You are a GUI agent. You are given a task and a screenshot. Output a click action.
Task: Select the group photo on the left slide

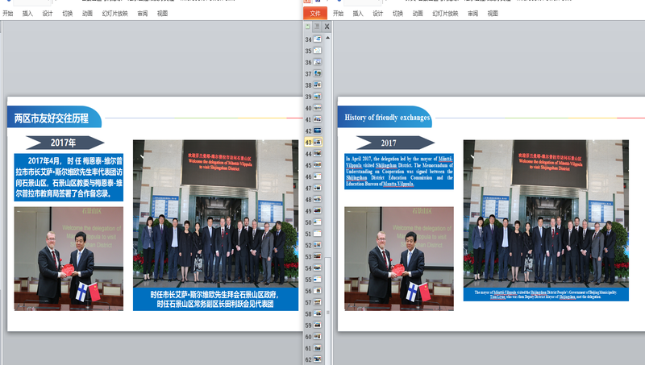pos(215,214)
